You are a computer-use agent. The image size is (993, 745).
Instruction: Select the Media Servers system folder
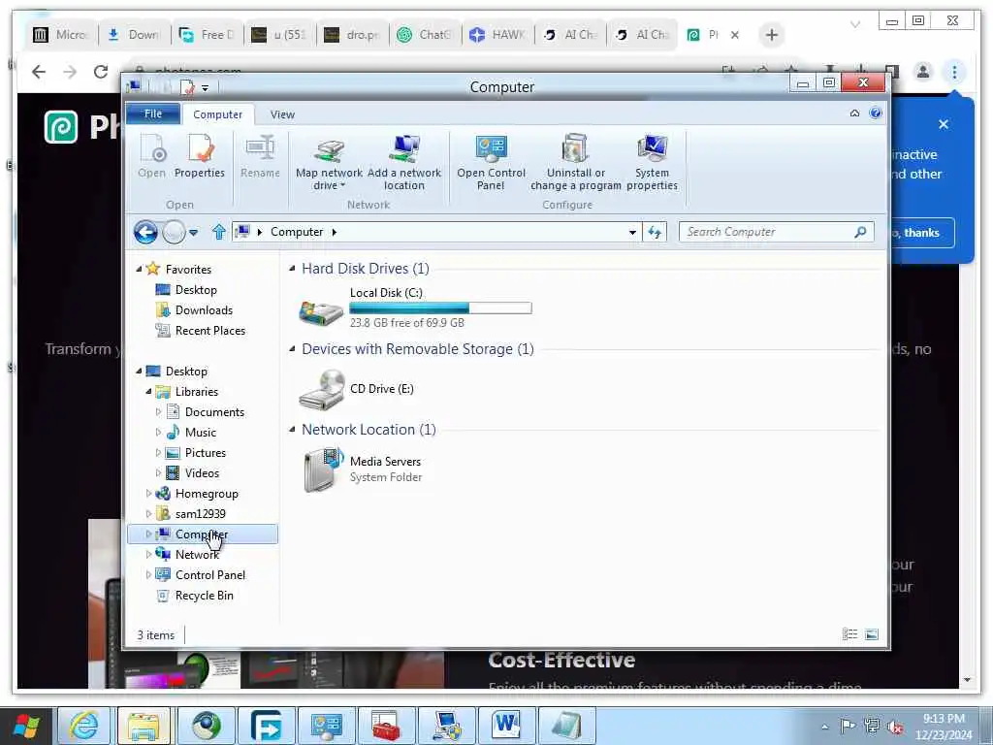(362, 470)
